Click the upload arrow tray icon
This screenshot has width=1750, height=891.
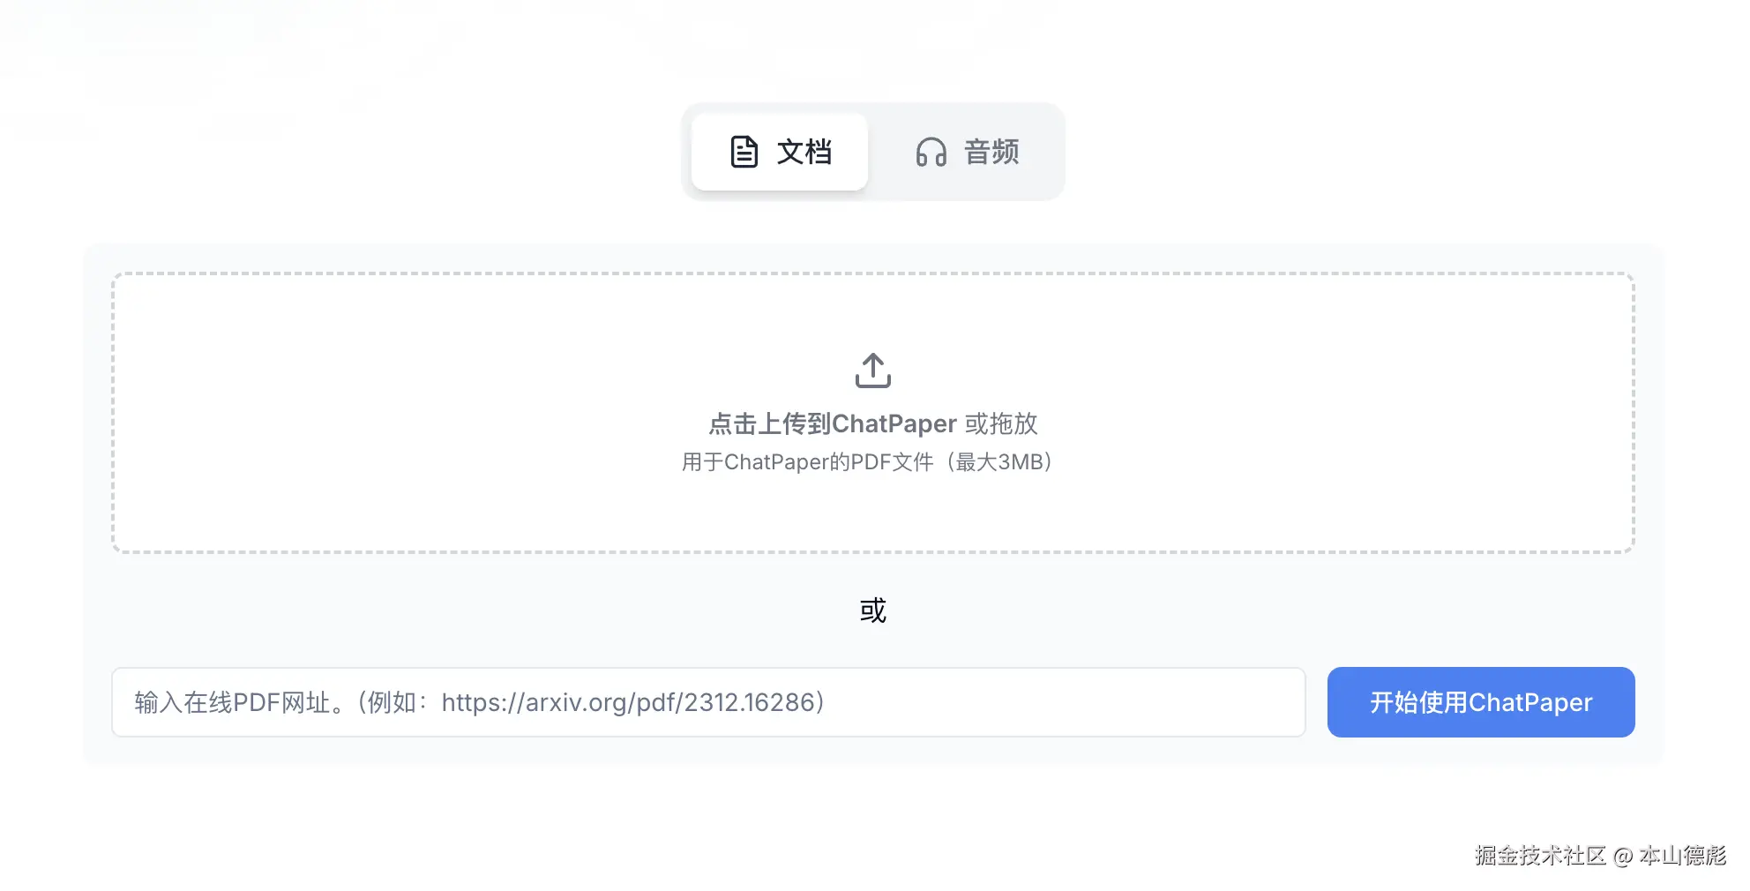click(873, 371)
